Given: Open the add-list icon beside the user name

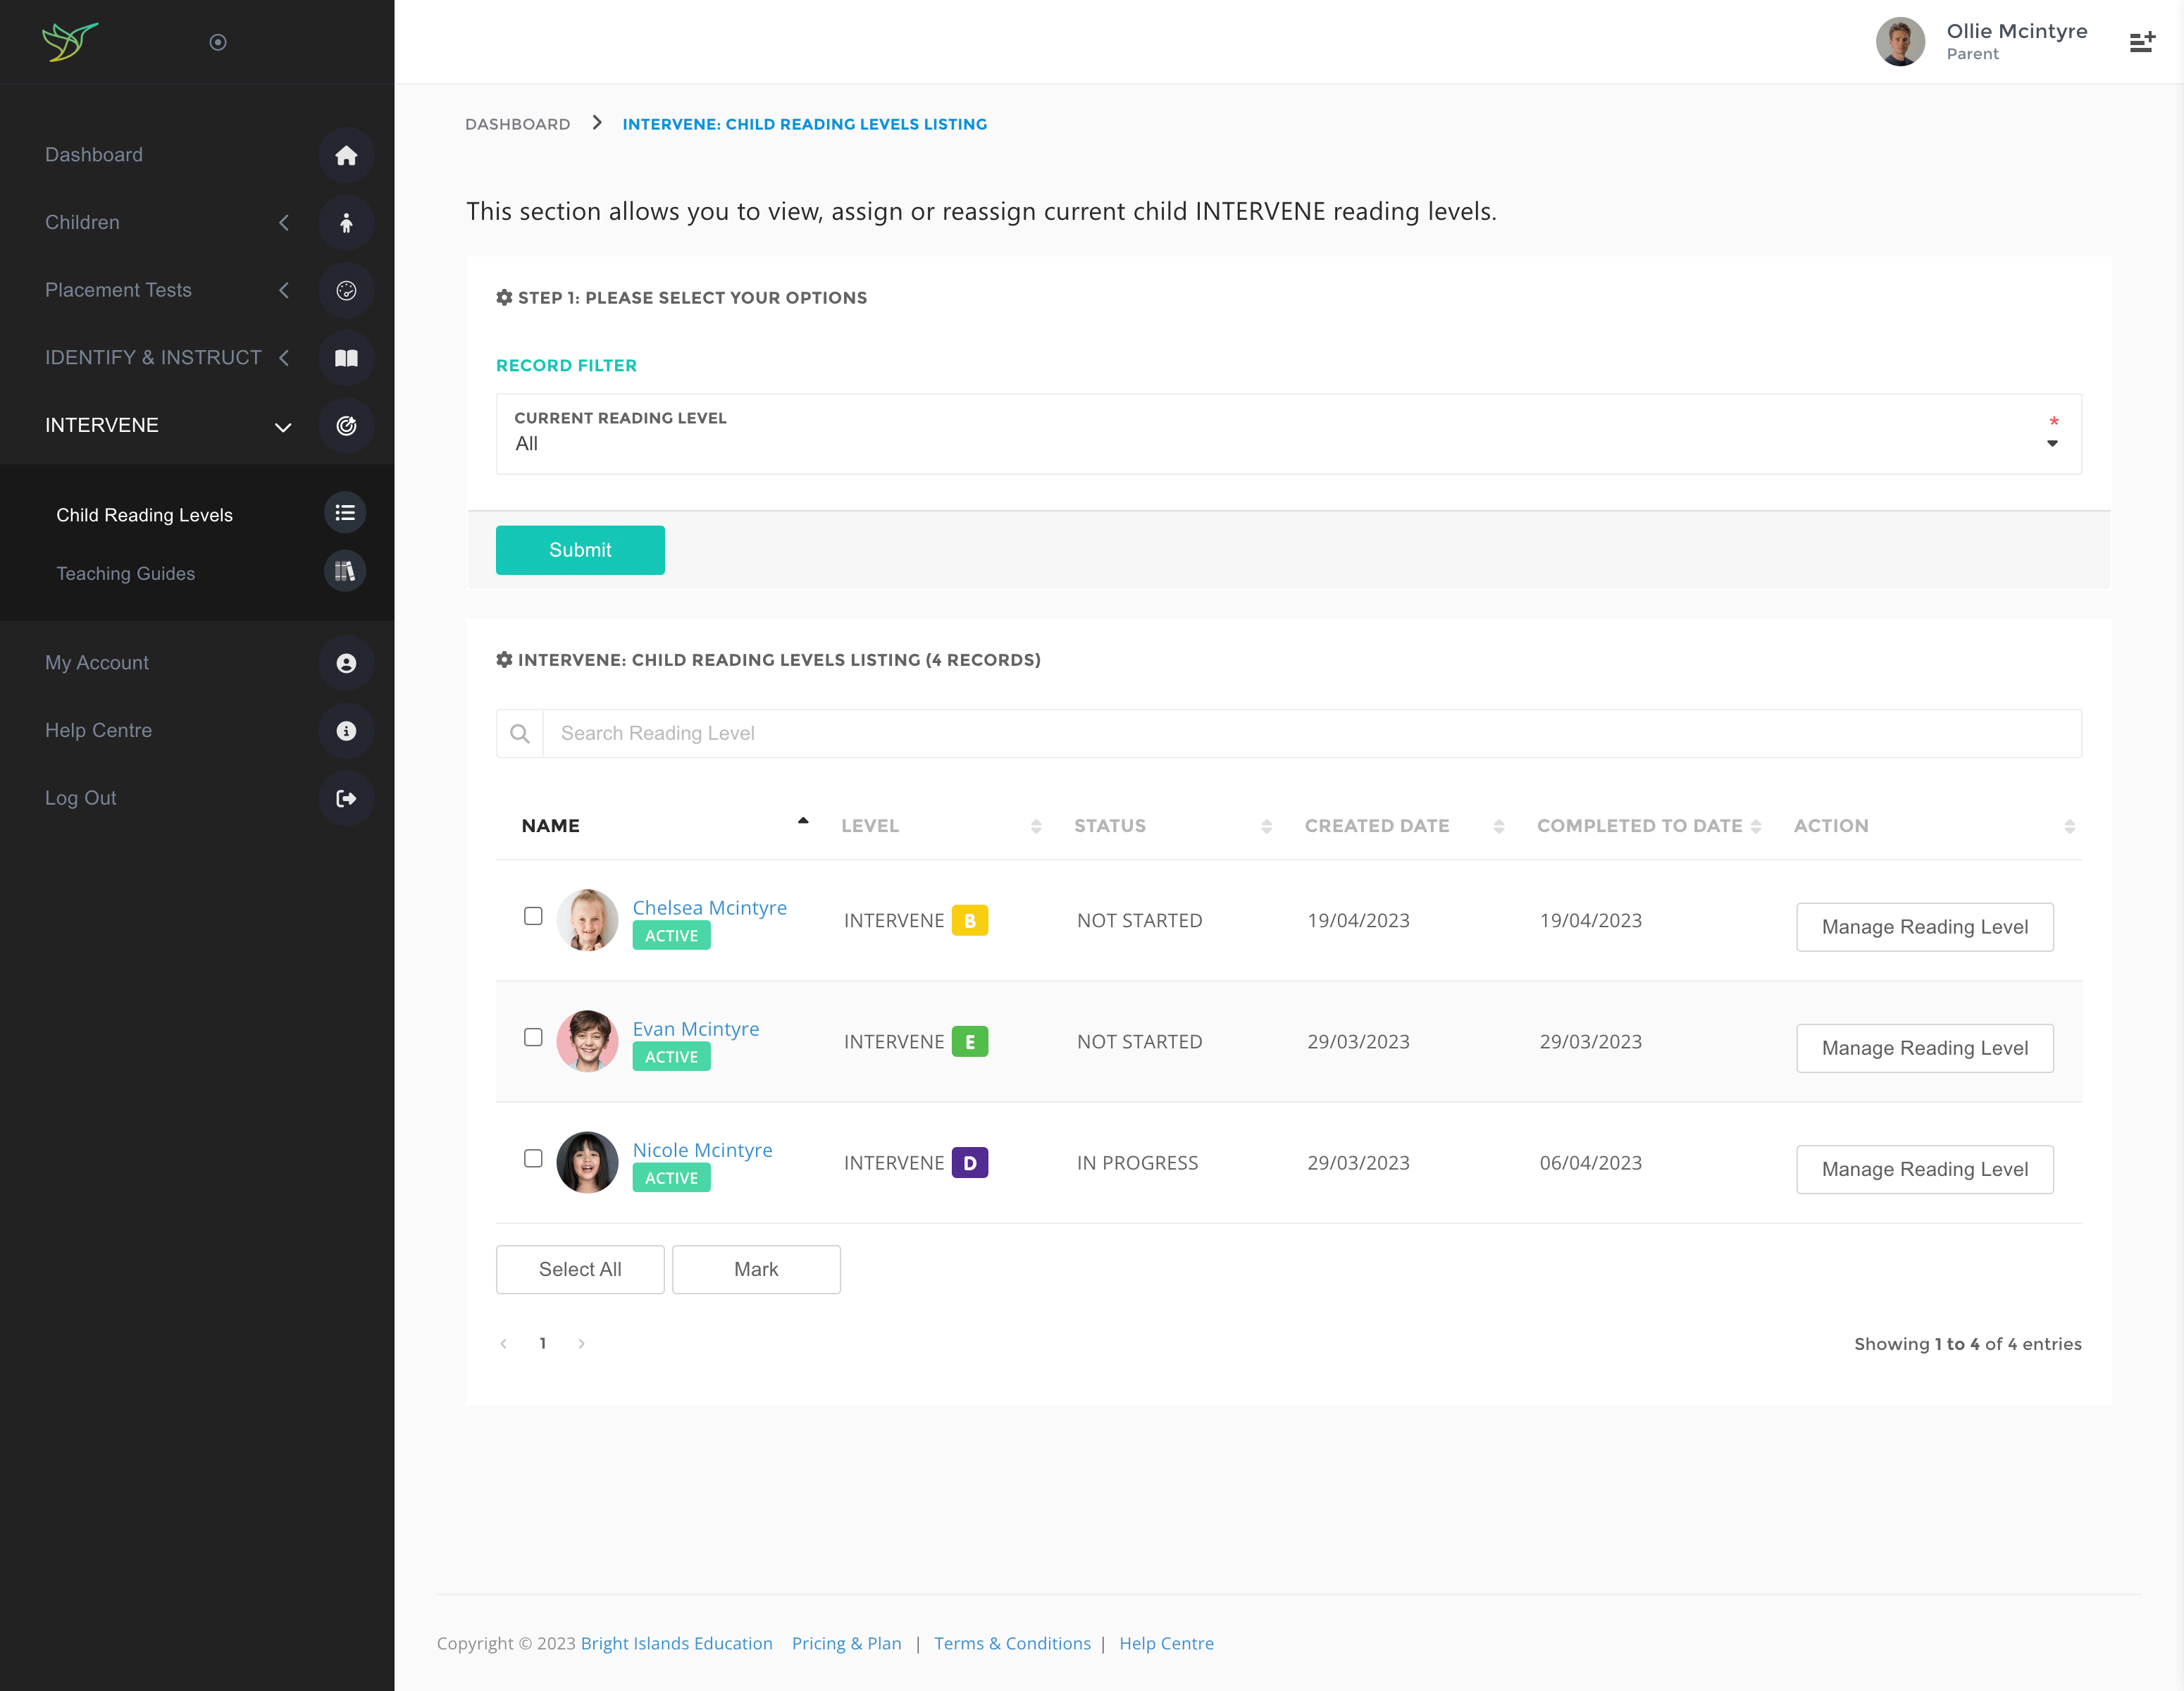Looking at the screenshot, I should 2141,42.
